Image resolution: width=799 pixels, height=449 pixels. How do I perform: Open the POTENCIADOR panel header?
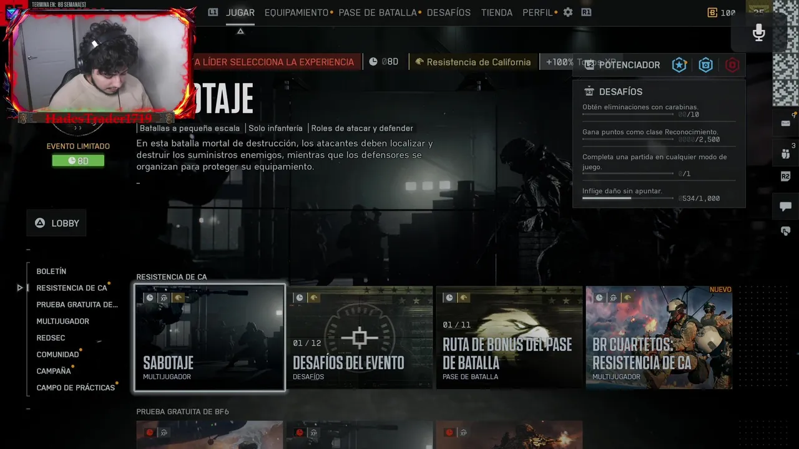[659, 65]
